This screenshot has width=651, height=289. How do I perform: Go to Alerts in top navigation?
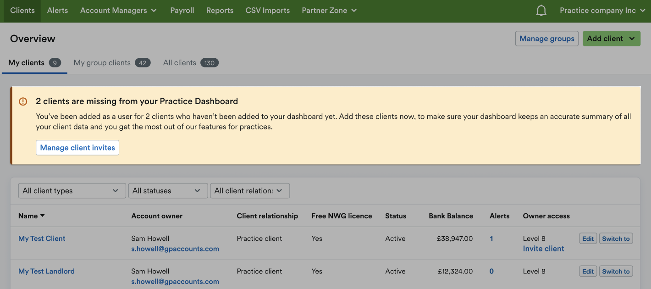pyautogui.click(x=57, y=11)
